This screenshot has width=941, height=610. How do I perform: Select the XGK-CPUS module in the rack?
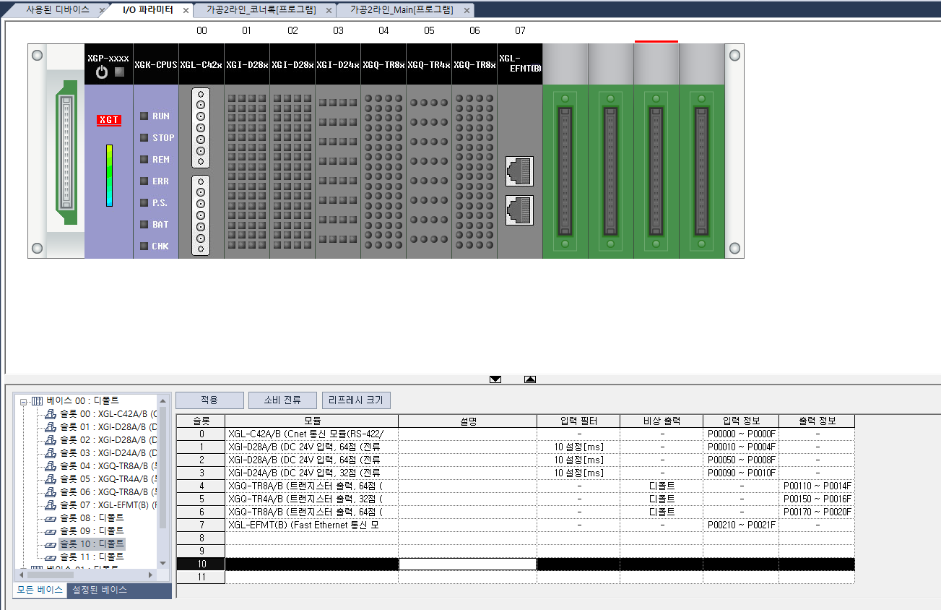pos(155,150)
